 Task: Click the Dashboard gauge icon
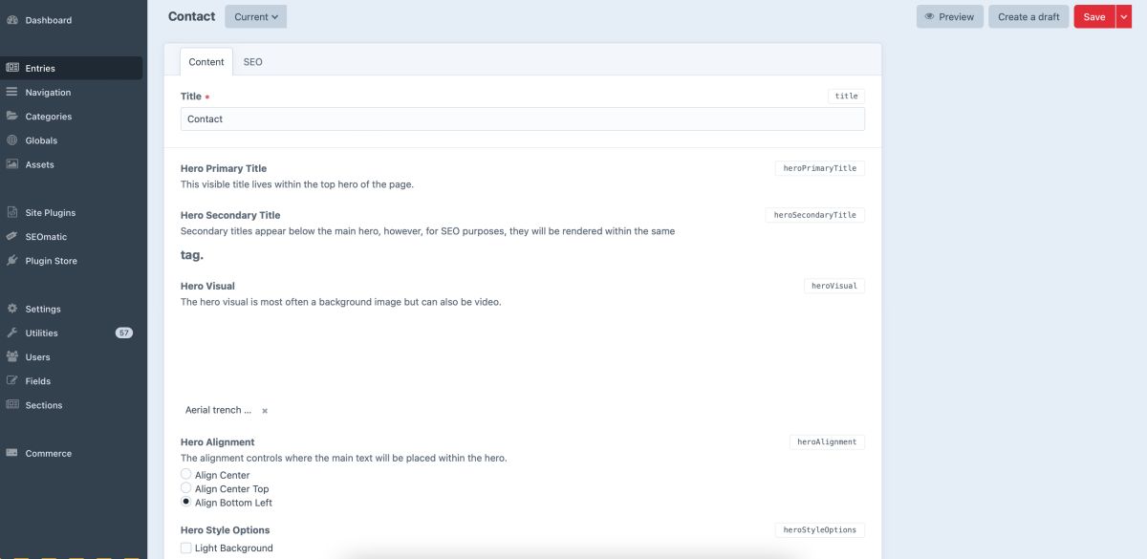(12, 20)
